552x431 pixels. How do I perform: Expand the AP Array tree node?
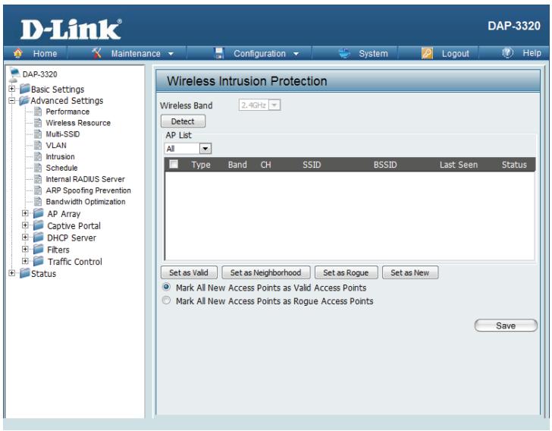click(x=25, y=213)
